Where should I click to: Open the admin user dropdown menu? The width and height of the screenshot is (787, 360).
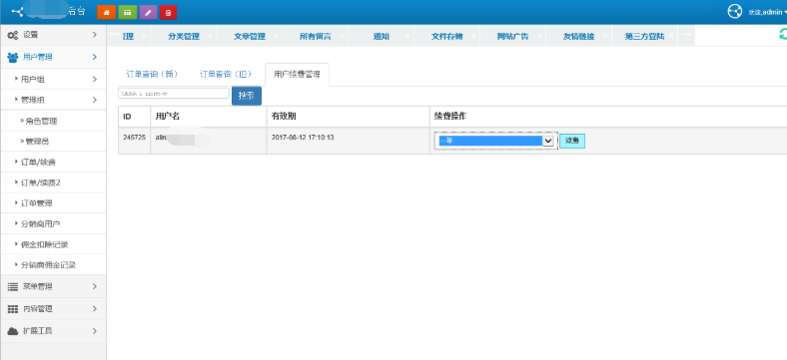[x=766, y=13]
